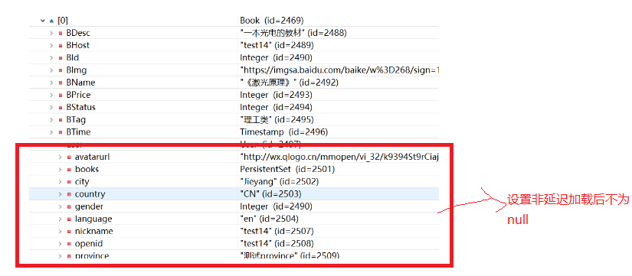
Task: Click value Book (id=2469)
Action: (x=272, y=21)
